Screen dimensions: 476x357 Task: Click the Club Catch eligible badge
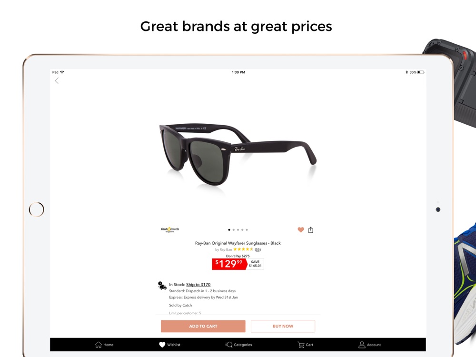coord(170,230)
